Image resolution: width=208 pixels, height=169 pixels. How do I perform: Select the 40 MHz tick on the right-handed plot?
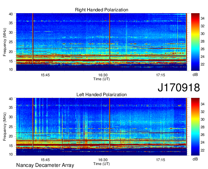(11, 14)
